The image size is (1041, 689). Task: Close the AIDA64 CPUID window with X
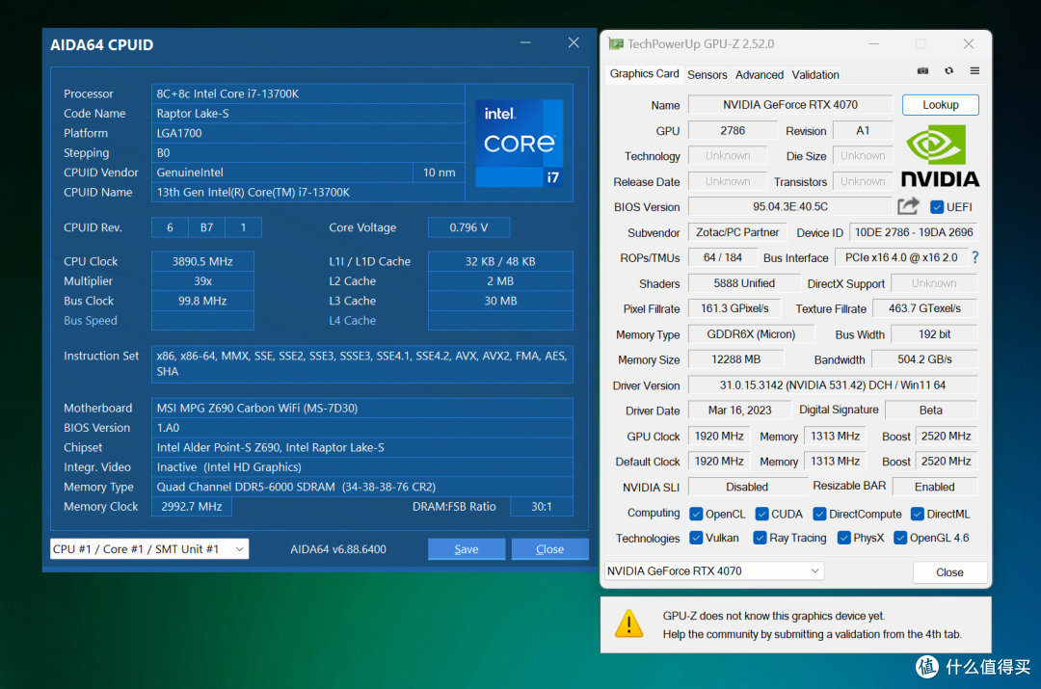[x=574, y=42]
